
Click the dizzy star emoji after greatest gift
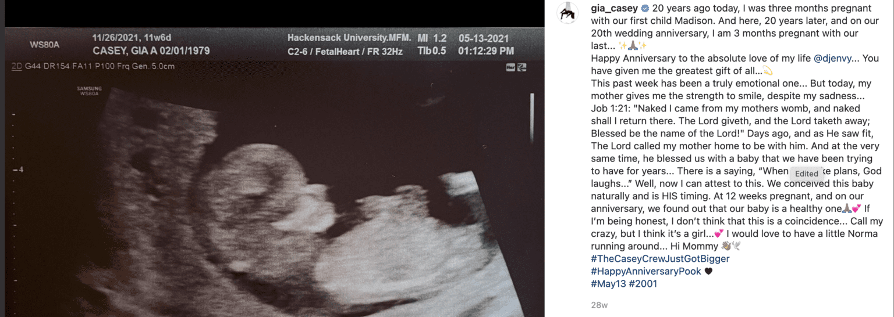click(767, 71)
